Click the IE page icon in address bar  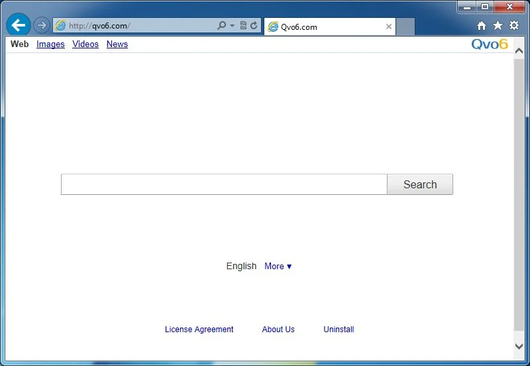[60, 25]
